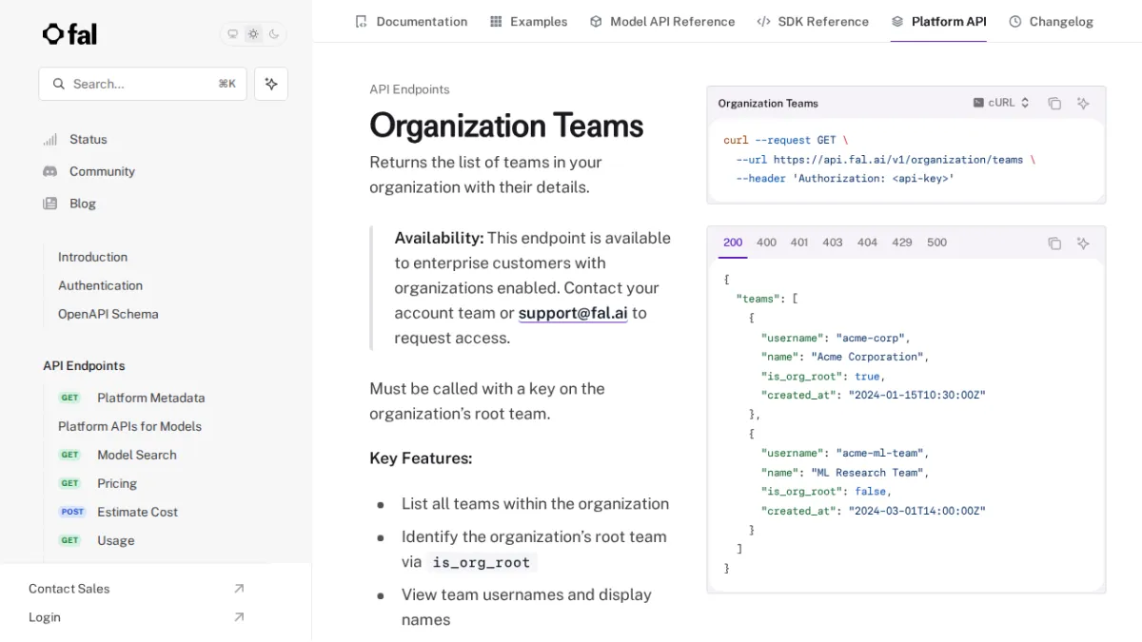Click the Documentation book icon
The width and height of the screenshot is (1142, 642).
point(361,21)
